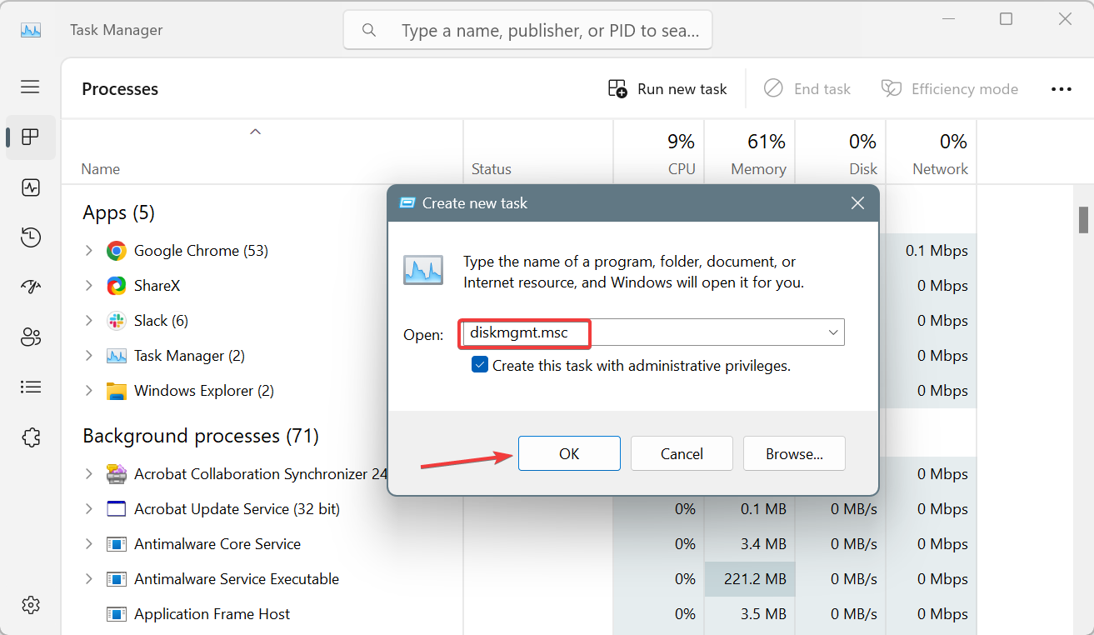Select the Slack app icon
This screenshot has width=1094, height=635.
(x=117, y=321)
